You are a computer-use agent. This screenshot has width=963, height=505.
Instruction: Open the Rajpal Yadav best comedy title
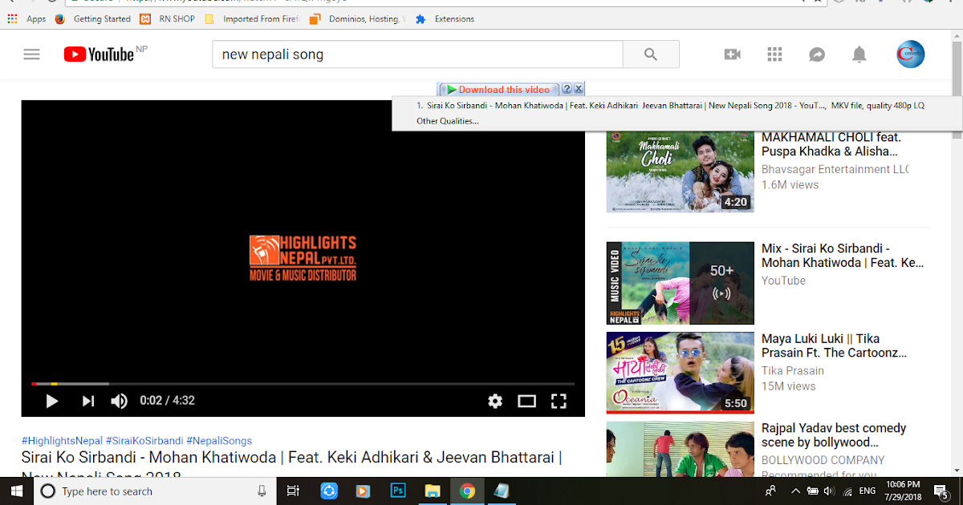(x=834, y=435)
